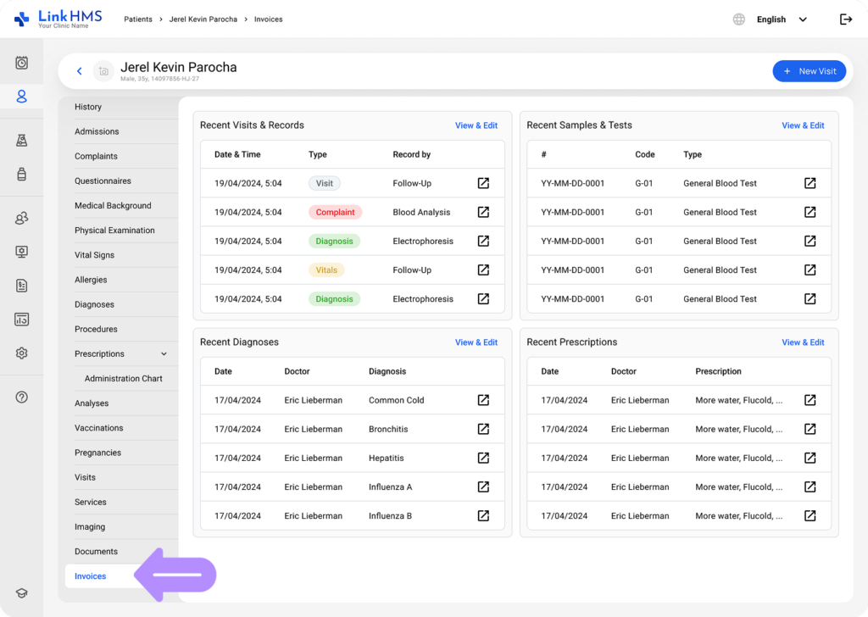Open the billing invoice icon in sidebar

21,286
